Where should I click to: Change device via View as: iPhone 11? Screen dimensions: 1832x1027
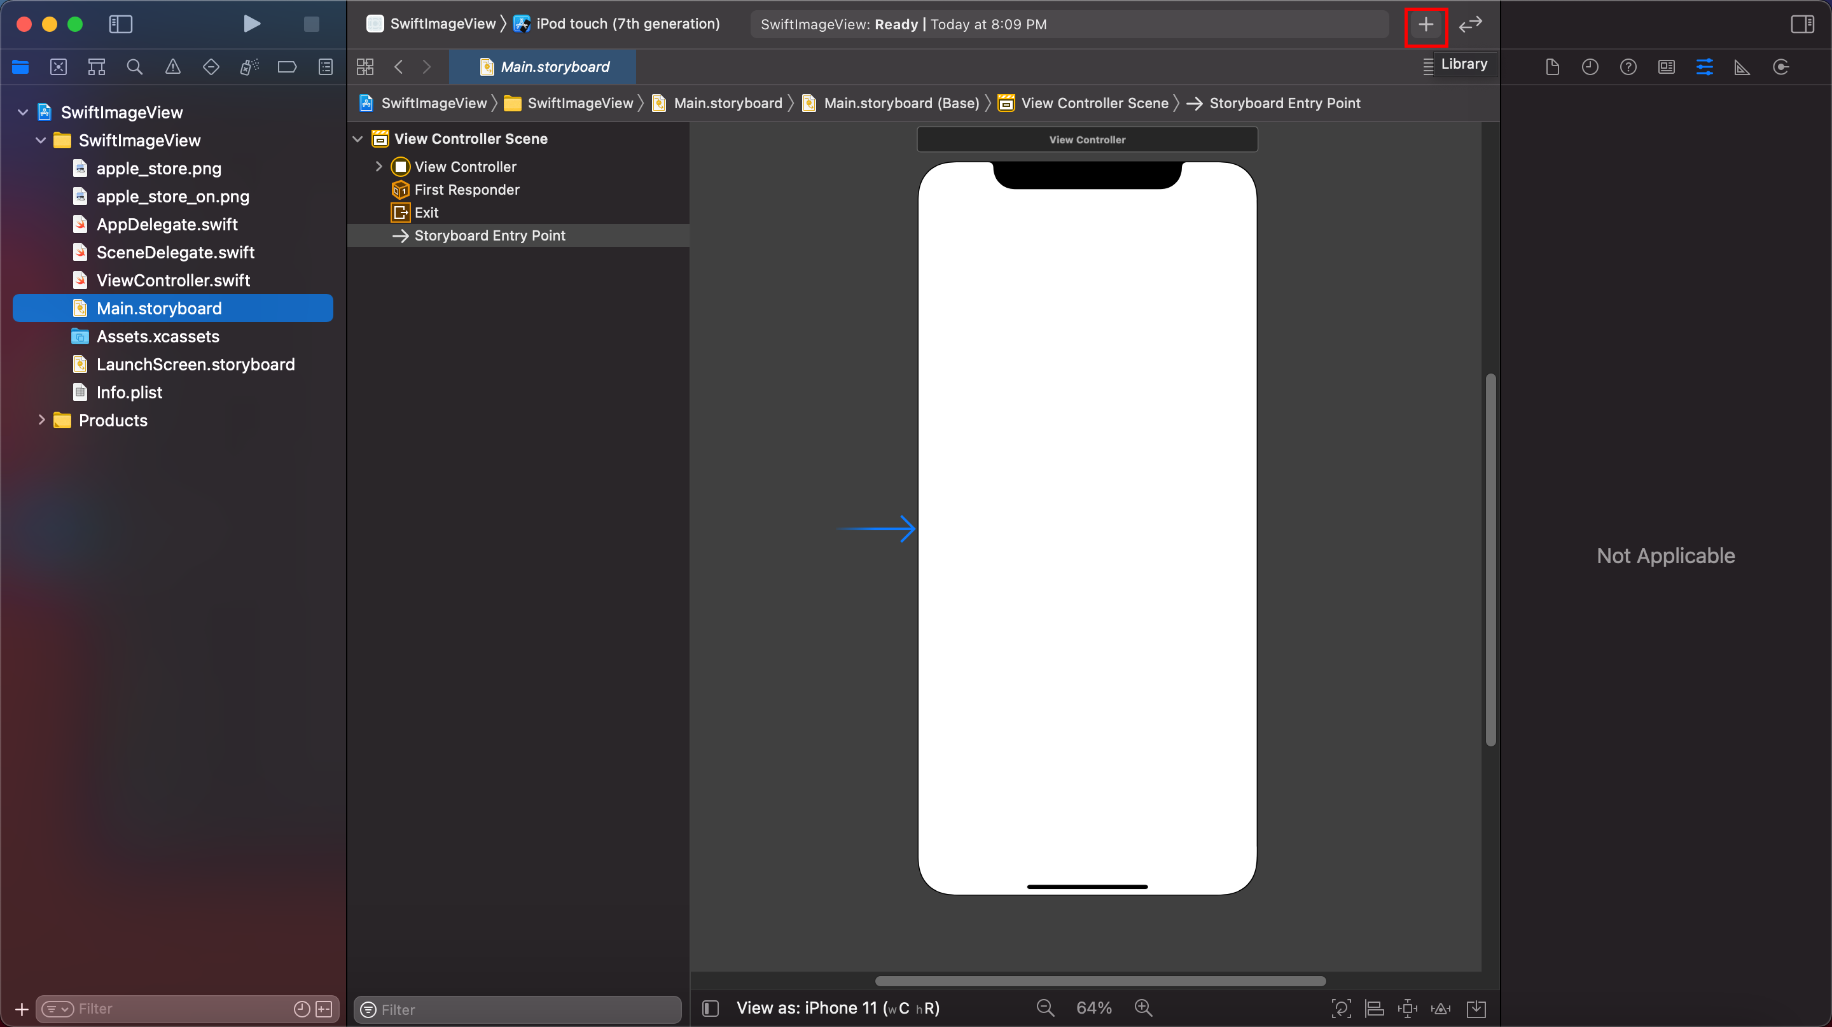837,1008
